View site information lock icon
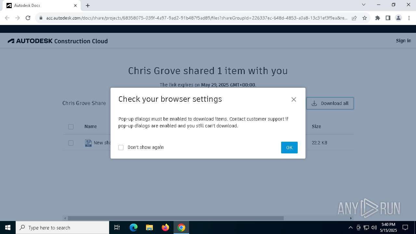The height and width of the screenshot is (234, 416). 41,18
